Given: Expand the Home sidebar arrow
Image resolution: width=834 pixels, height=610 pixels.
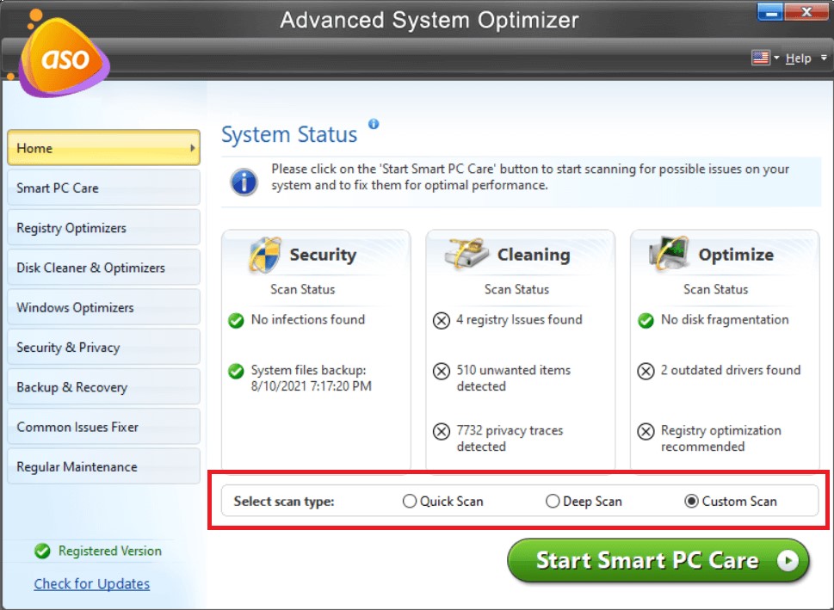Looking at the screenshot, I should tap(192, 148).
